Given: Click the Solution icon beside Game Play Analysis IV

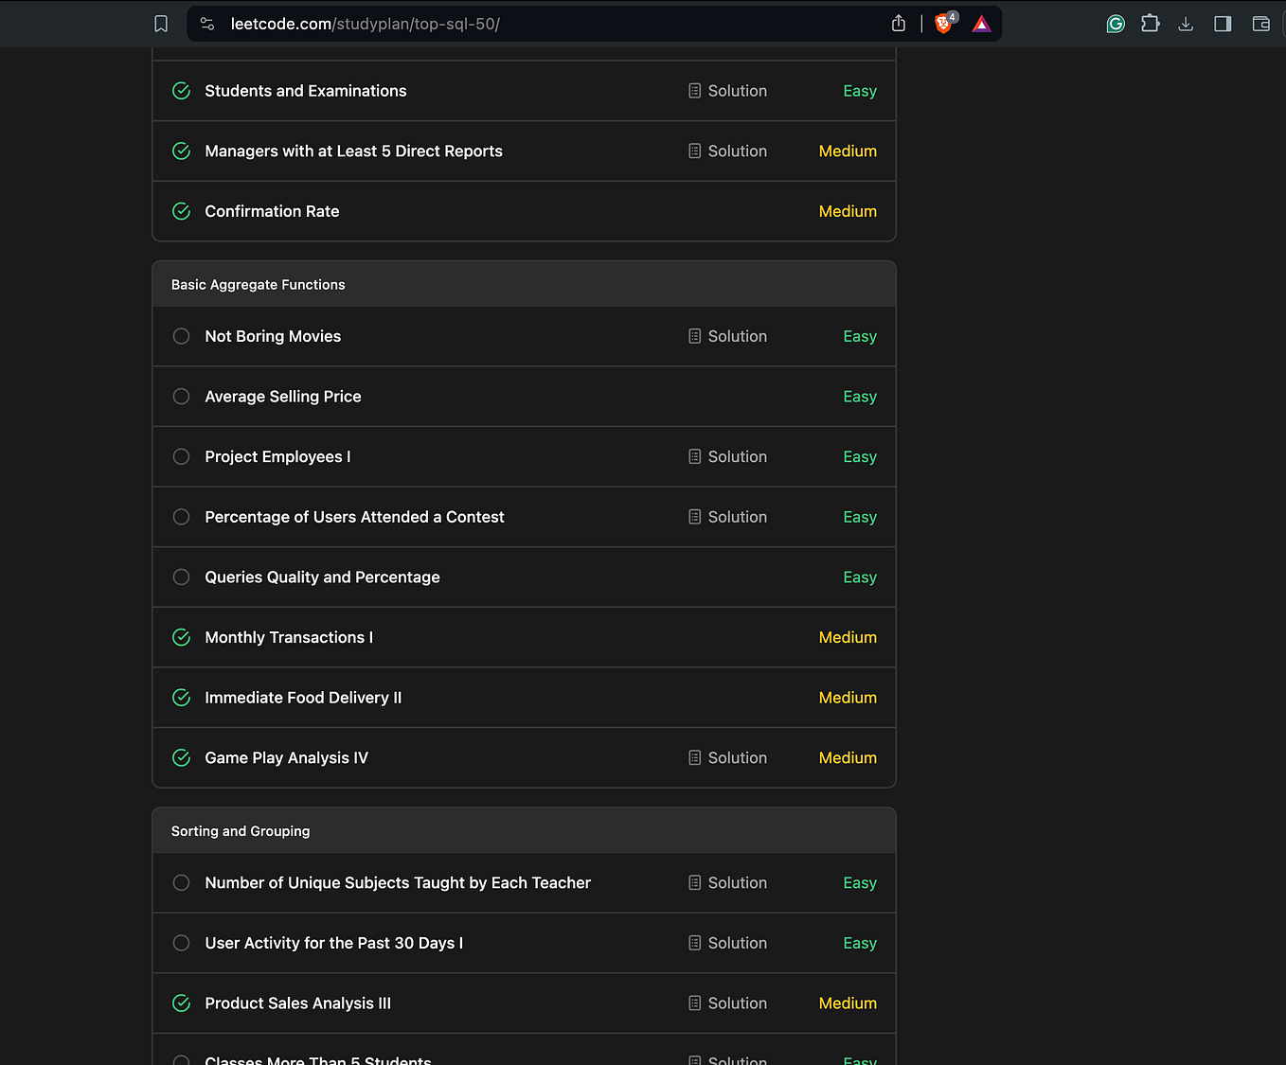Looking at the screenshot, I should point(695,757).
